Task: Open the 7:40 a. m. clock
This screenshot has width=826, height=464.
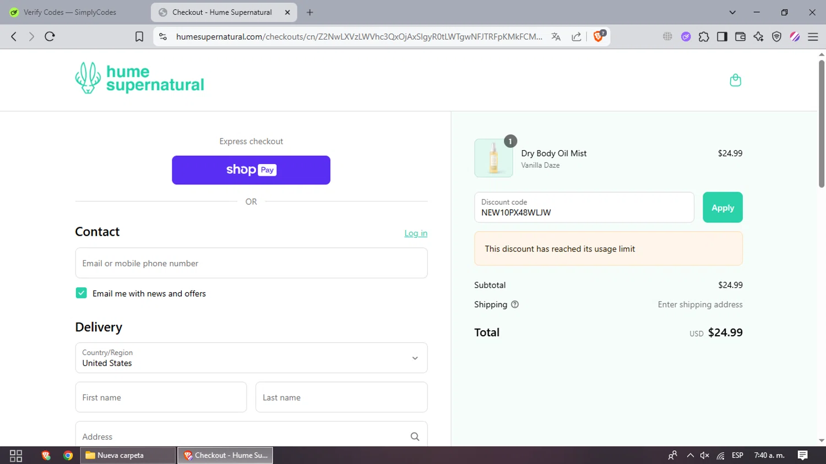Action: tap(769, 455)
